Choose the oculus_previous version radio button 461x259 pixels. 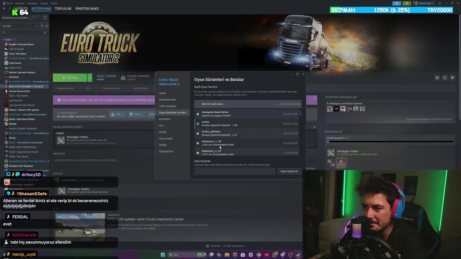click(x=198, y=133)
